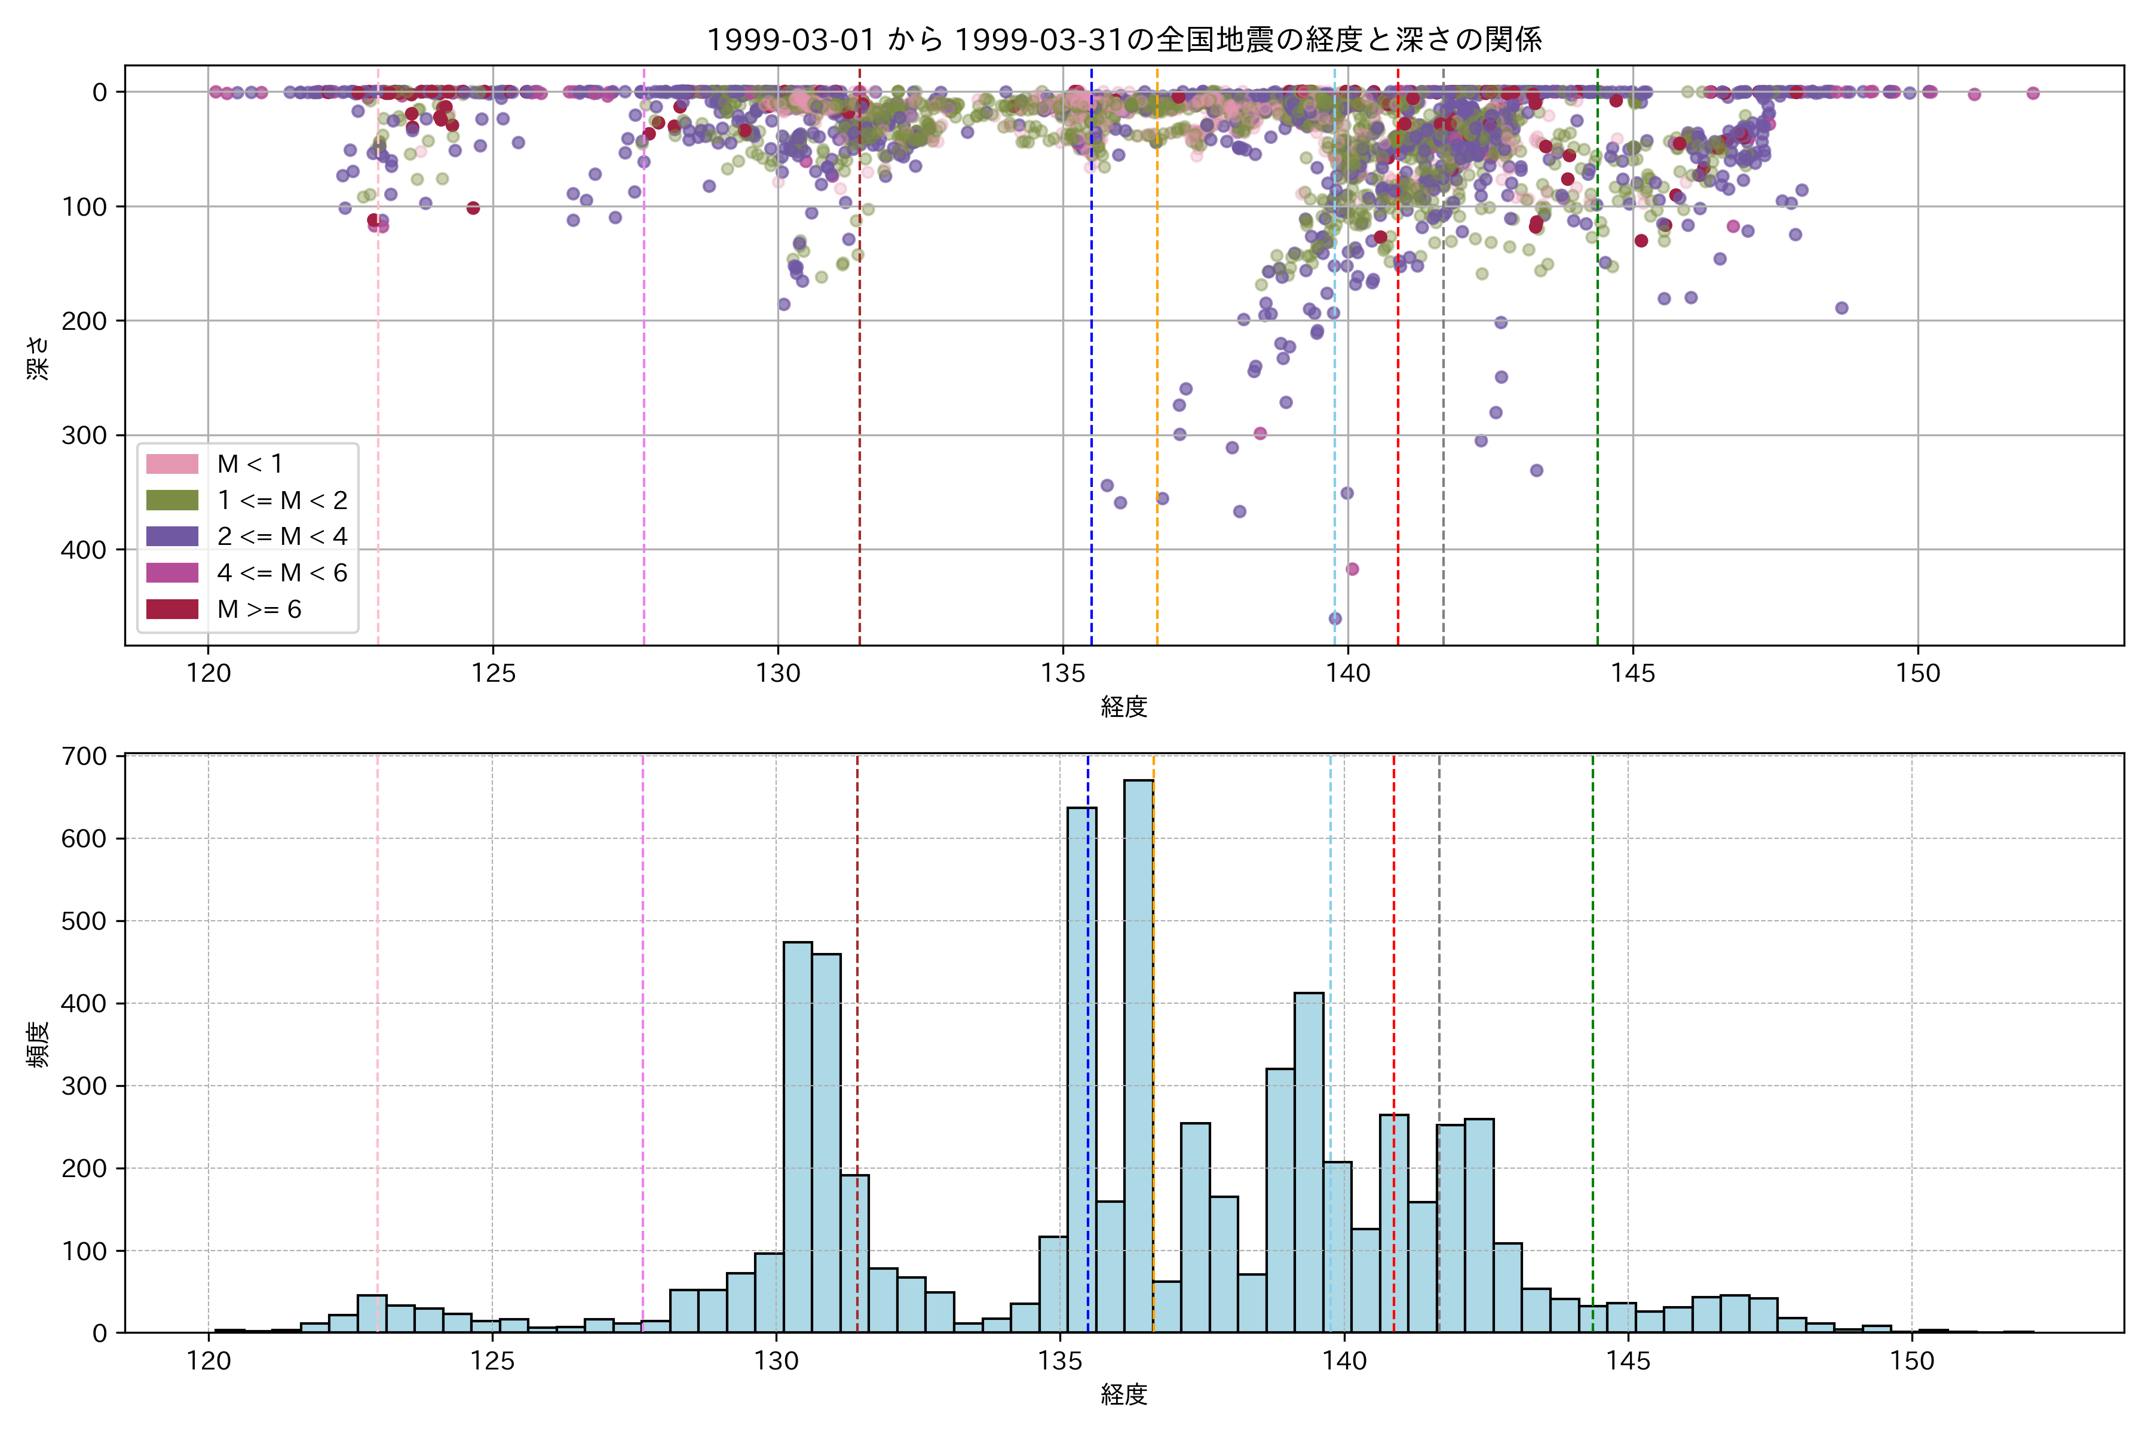The height and width of the screenshot is (1434, 2151).
Task: Click the green 1 <= M < 2 swatch
Action: [x=172, y=500]
